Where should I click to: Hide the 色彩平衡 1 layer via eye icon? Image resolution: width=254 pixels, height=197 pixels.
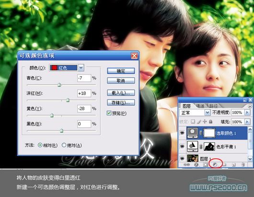click(x=182, y=147)
